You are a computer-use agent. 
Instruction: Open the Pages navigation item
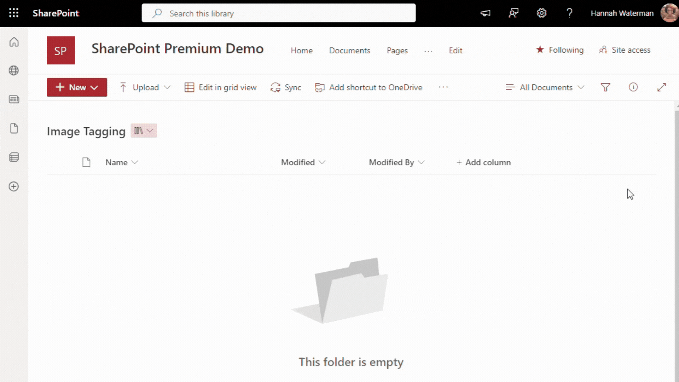pyautogui.click(x=397, y=50)
